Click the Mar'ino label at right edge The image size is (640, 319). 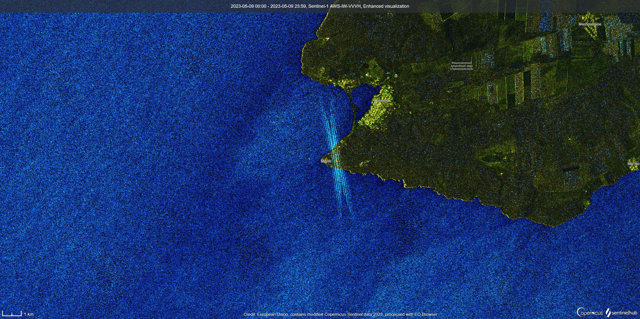(633, 164)
